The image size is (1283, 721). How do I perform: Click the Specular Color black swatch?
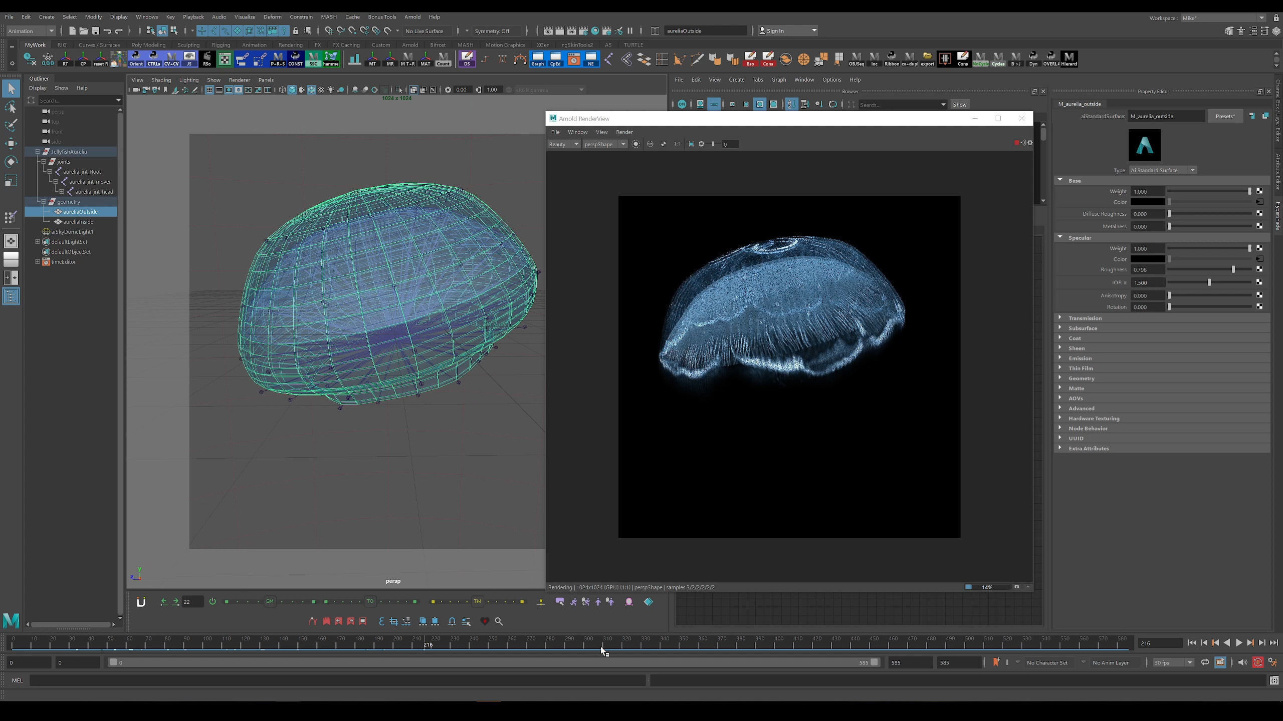coord(1148,259)
